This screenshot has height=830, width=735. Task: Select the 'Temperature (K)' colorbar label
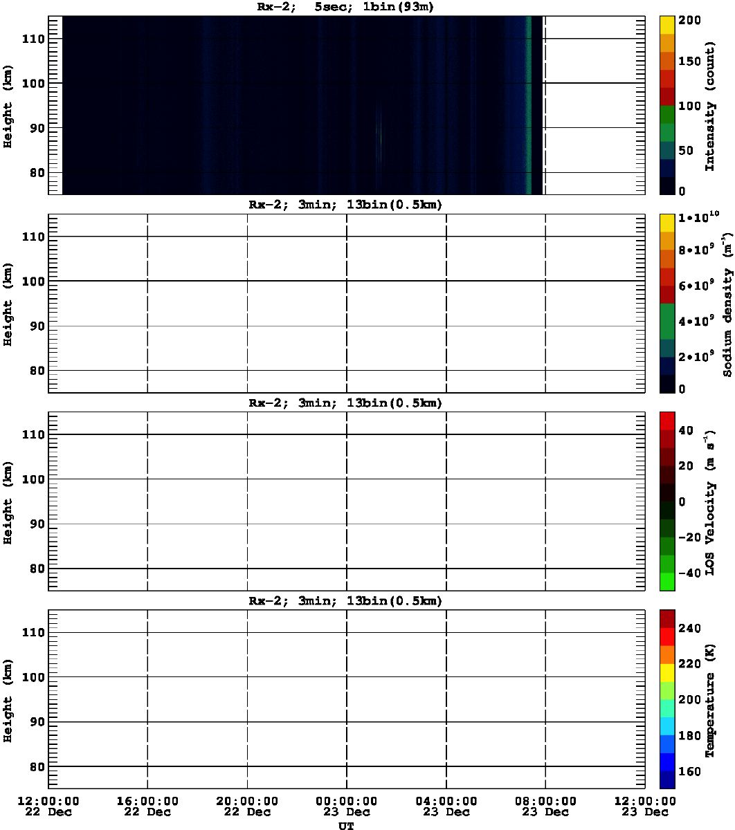(710, 699)
